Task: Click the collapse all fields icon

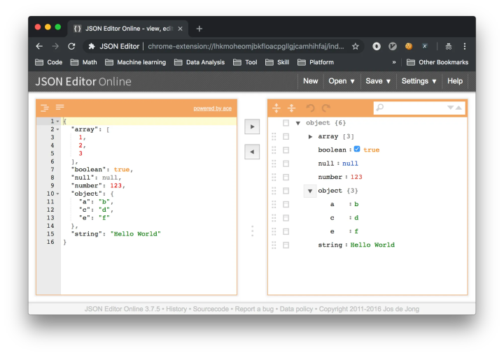Action: pyautogui.click(x=291, y=108)
